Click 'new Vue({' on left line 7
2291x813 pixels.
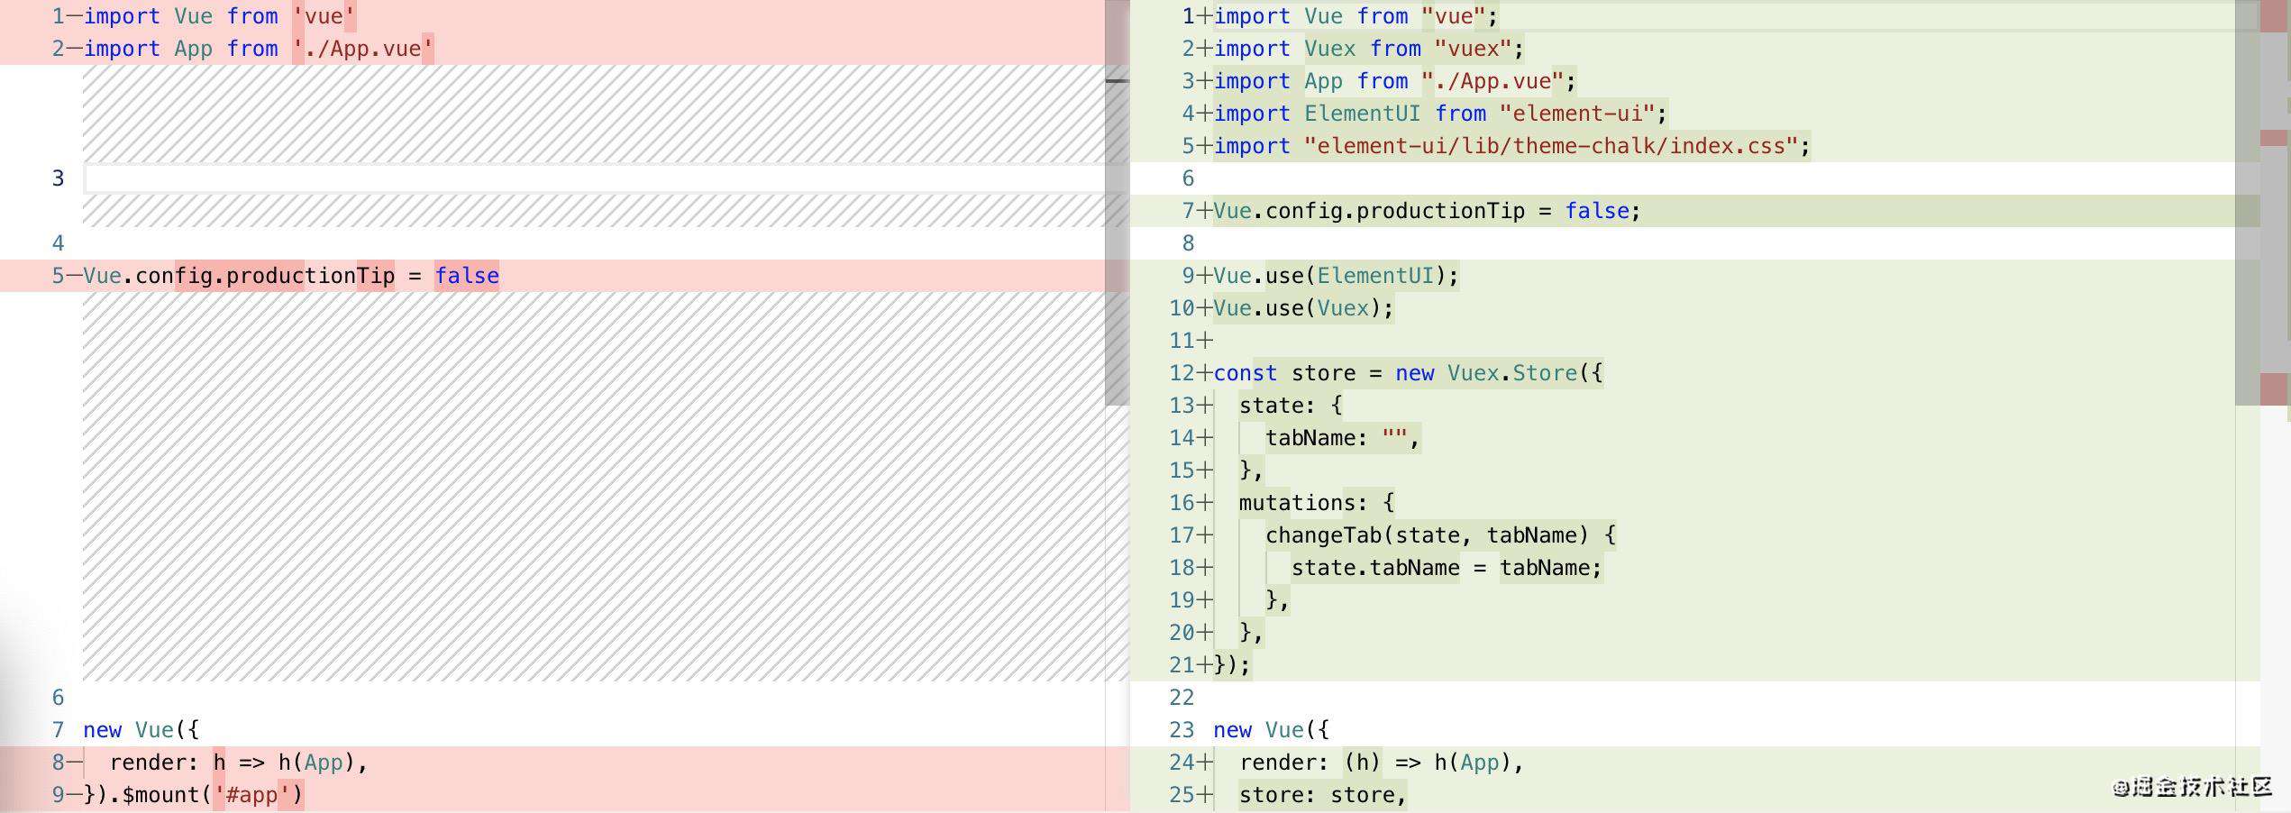pos(141,730)
